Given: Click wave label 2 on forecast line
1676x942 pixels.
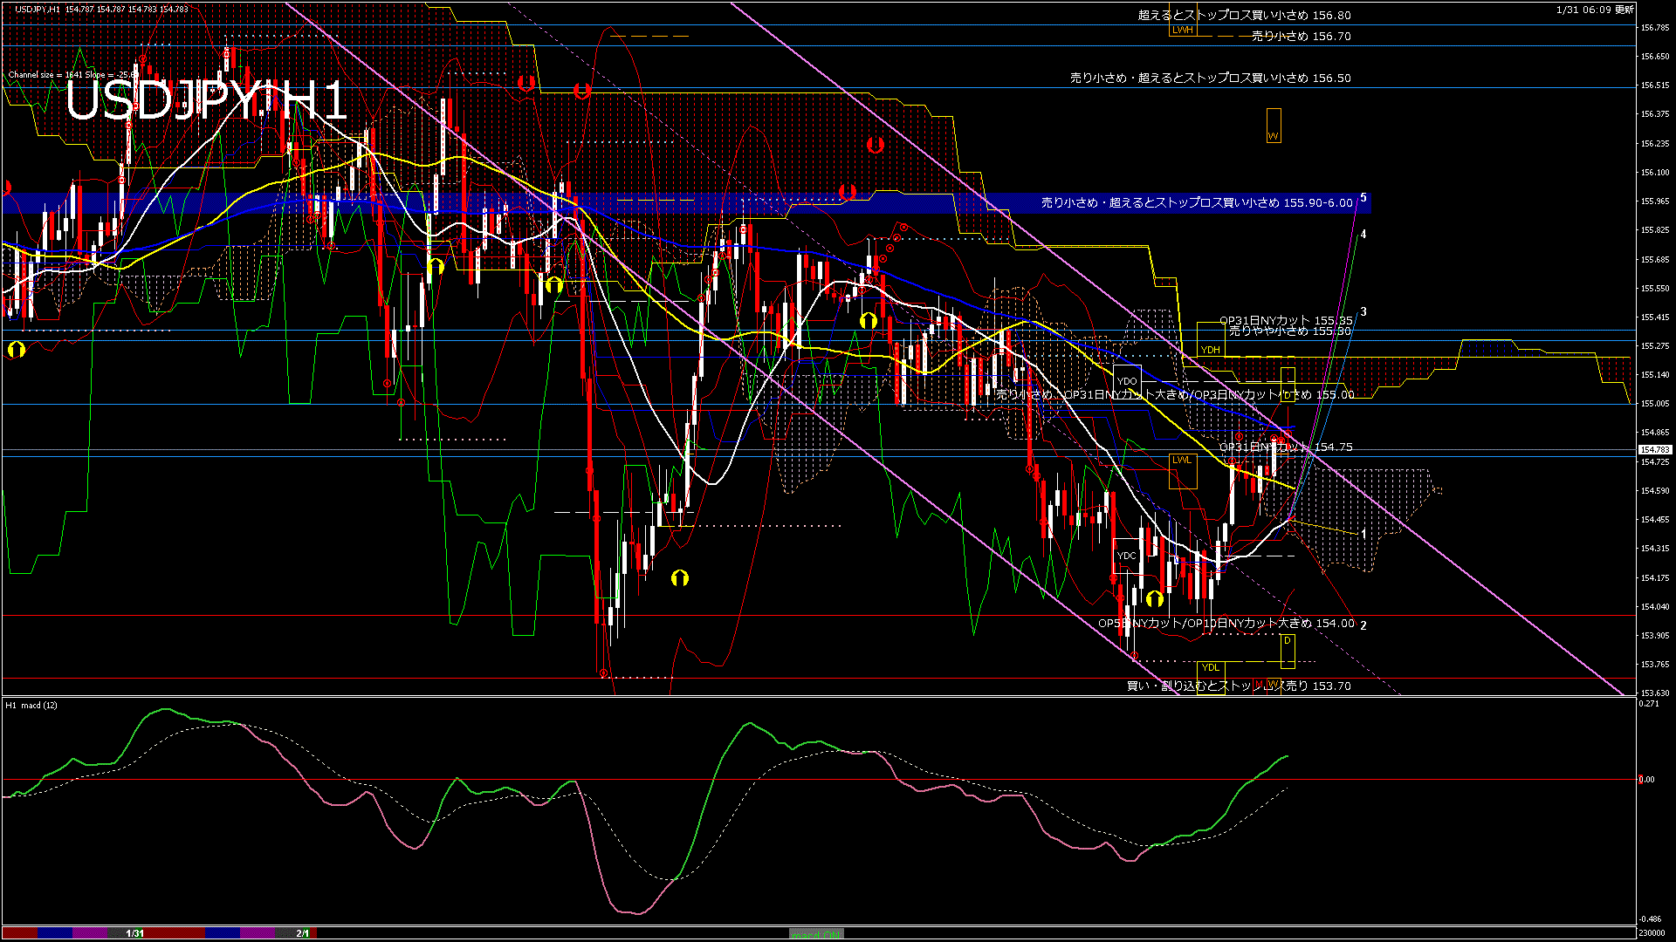Looking at the screenshot, I should pos(1363,625).
